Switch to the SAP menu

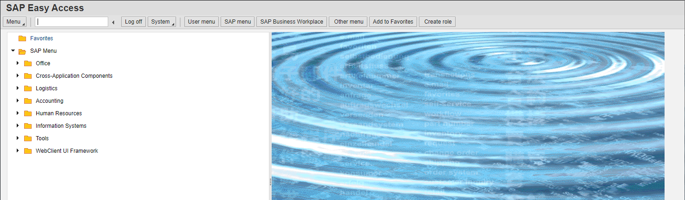237,22
